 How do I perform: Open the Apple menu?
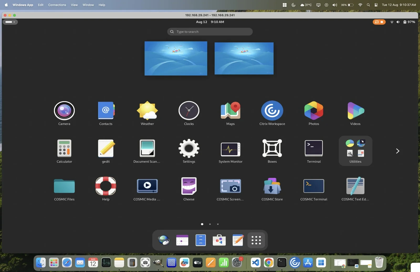click(x=6, y=5)
